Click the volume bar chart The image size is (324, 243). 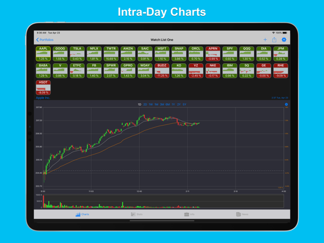[x=163, y=201]
